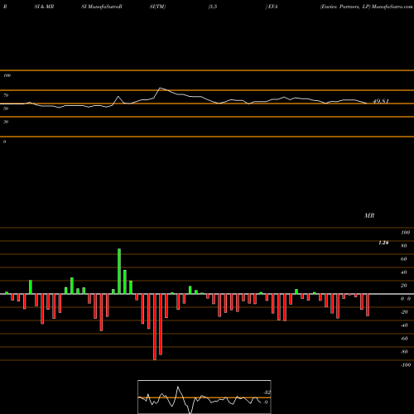
Task: Click the 80 label on MR axis
Action: tap(404, 246)
